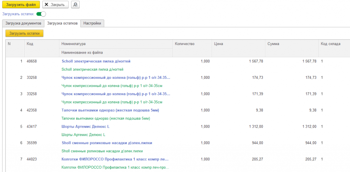Click the price cell 205,27

coord(258,159)
